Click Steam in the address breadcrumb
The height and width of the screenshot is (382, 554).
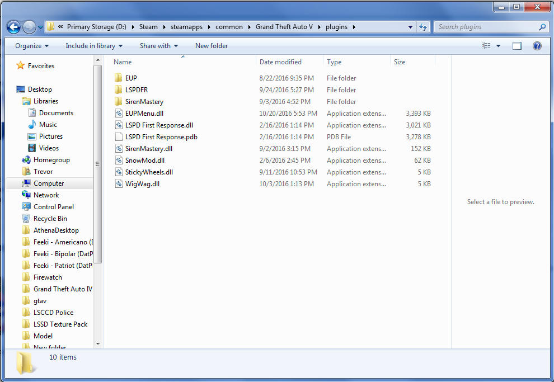coord(148,27)
